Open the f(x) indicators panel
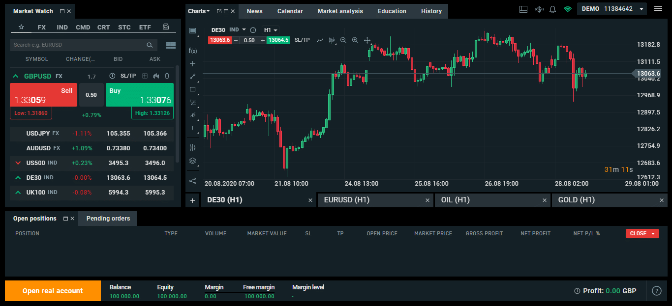Viewport: 672px width, 306px height. tap(192, 49)
